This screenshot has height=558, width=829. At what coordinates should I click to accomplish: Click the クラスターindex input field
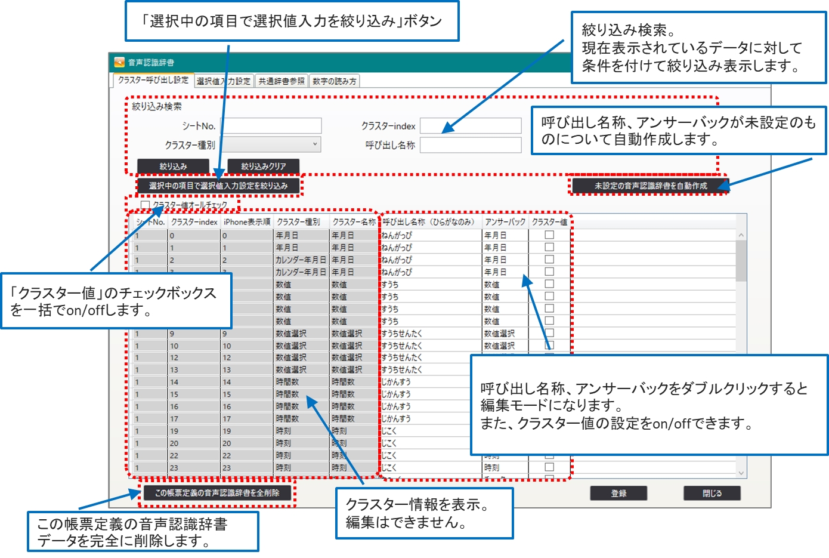pos(471,125)
